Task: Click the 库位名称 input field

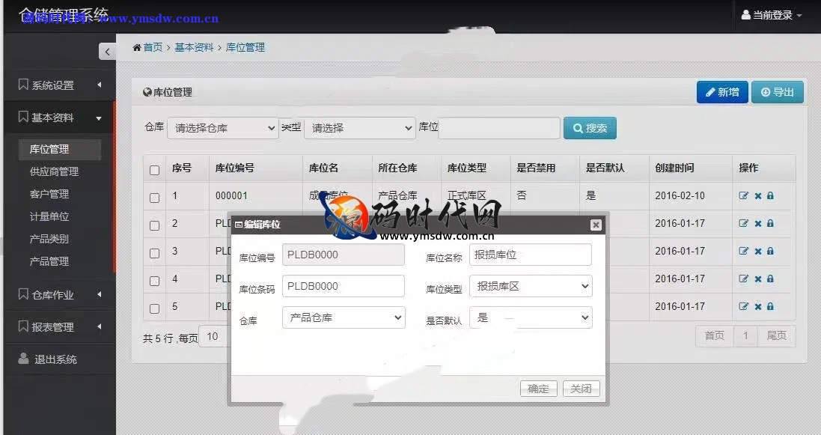Action: (530, 255)
